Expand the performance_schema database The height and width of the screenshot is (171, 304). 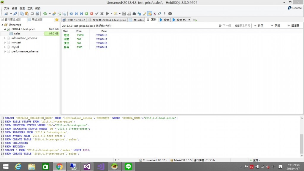point(5,51)
